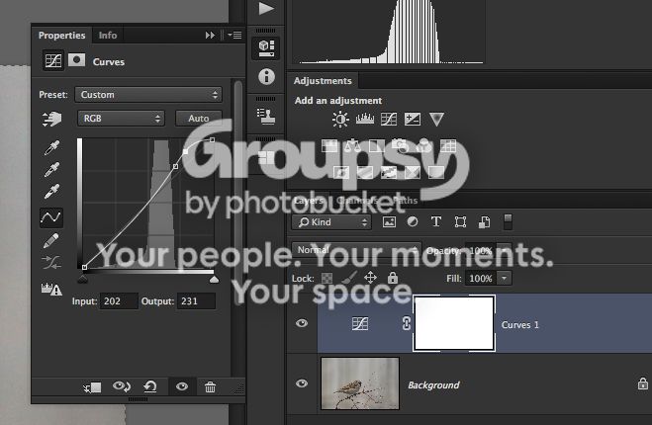The image size is (652, 425).
Task: Pick the gray point eyedropper in Curves
Action: (52, 169)
